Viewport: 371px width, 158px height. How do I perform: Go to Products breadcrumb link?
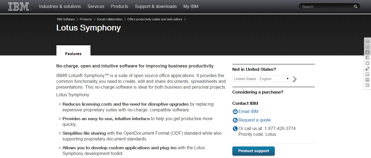coord(86,19)
